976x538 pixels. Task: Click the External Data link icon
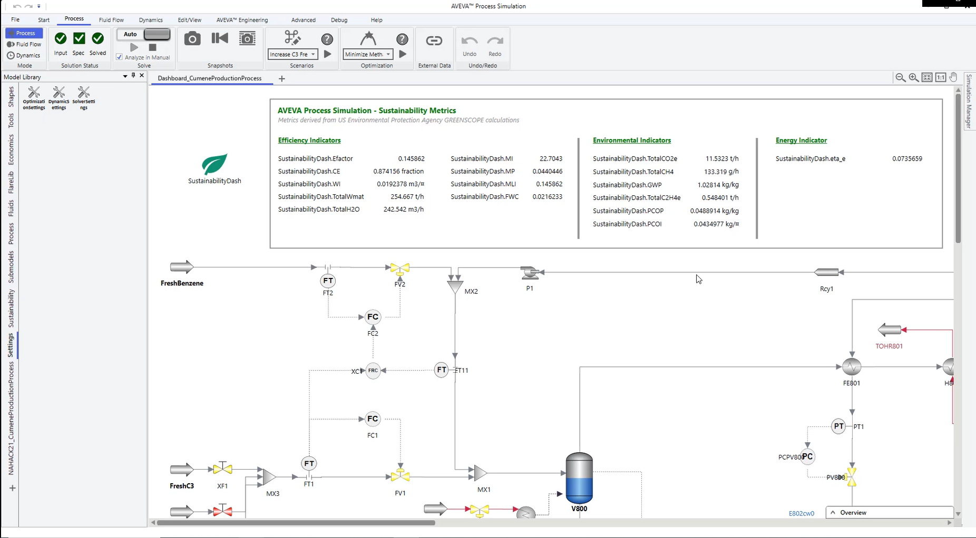[x=434, y=41]
